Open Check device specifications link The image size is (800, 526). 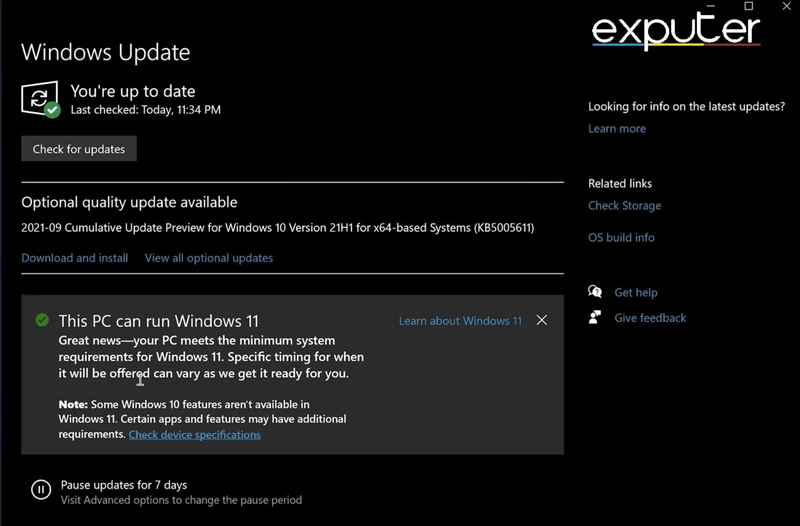coord(195,435)
